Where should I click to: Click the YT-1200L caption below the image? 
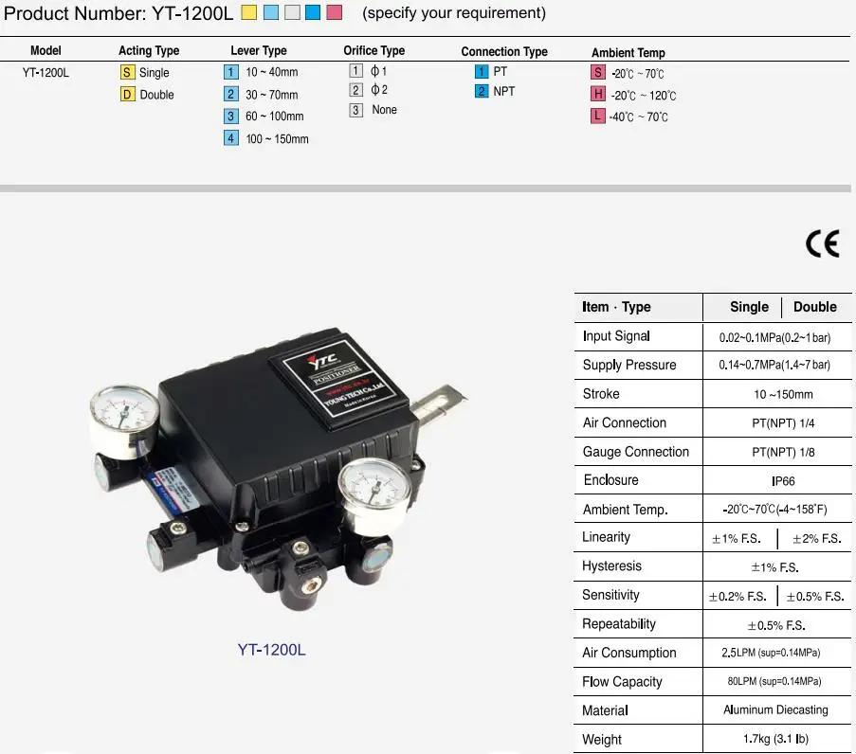(271, 650)
